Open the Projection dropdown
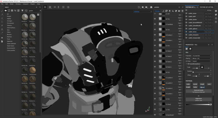Viewport: 218px width, 118px height. (202, 56)
